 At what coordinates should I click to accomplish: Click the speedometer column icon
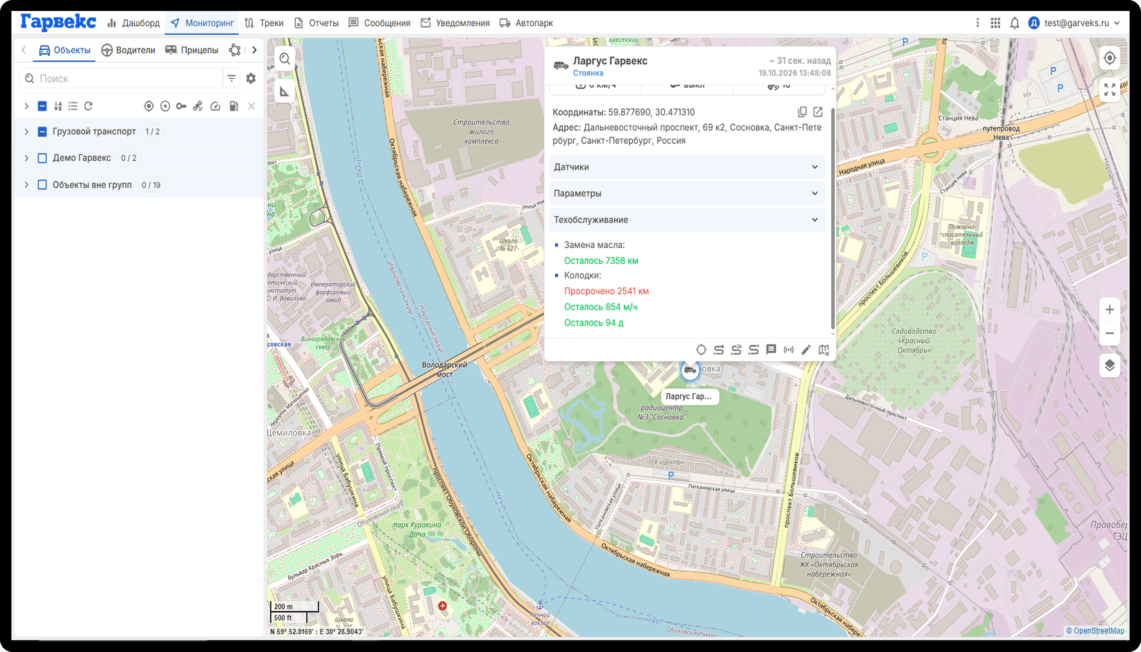click(215, 106)
